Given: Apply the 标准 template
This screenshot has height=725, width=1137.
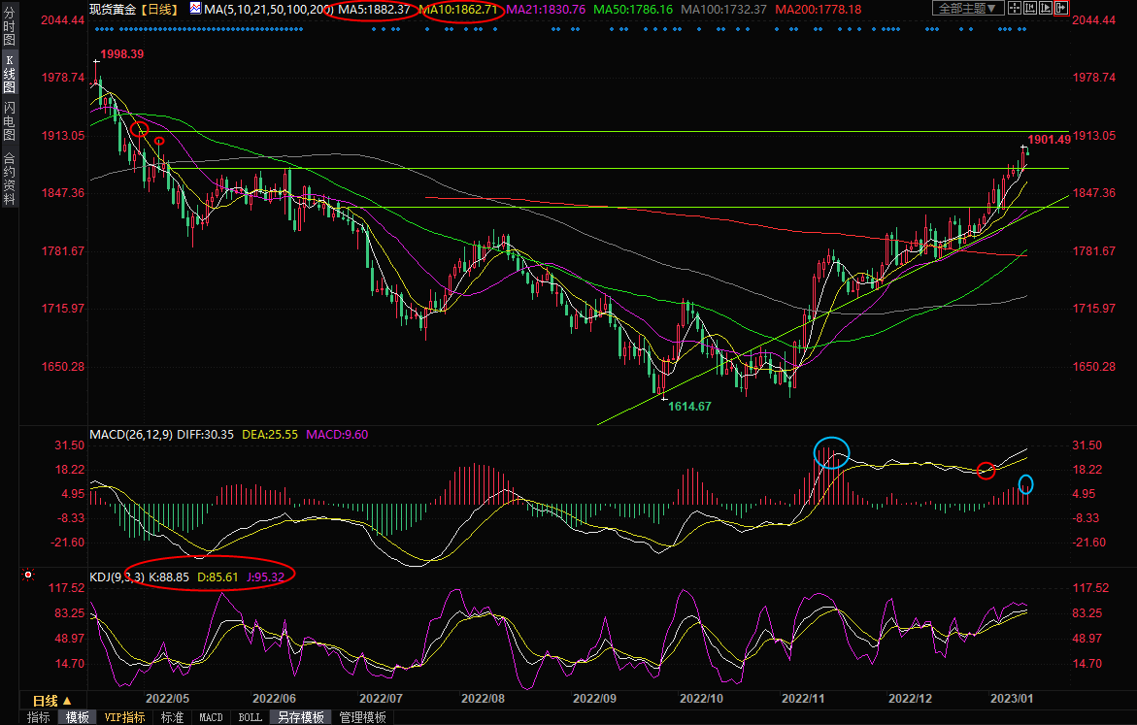Looking at the screenshot, I should point(172,717).
